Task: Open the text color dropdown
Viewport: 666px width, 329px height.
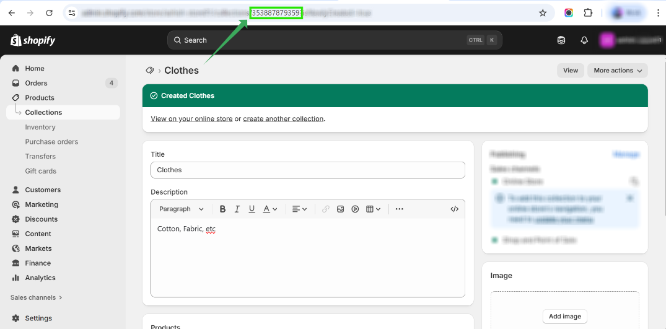Action: pyautogui.click(x=269, y=209)
